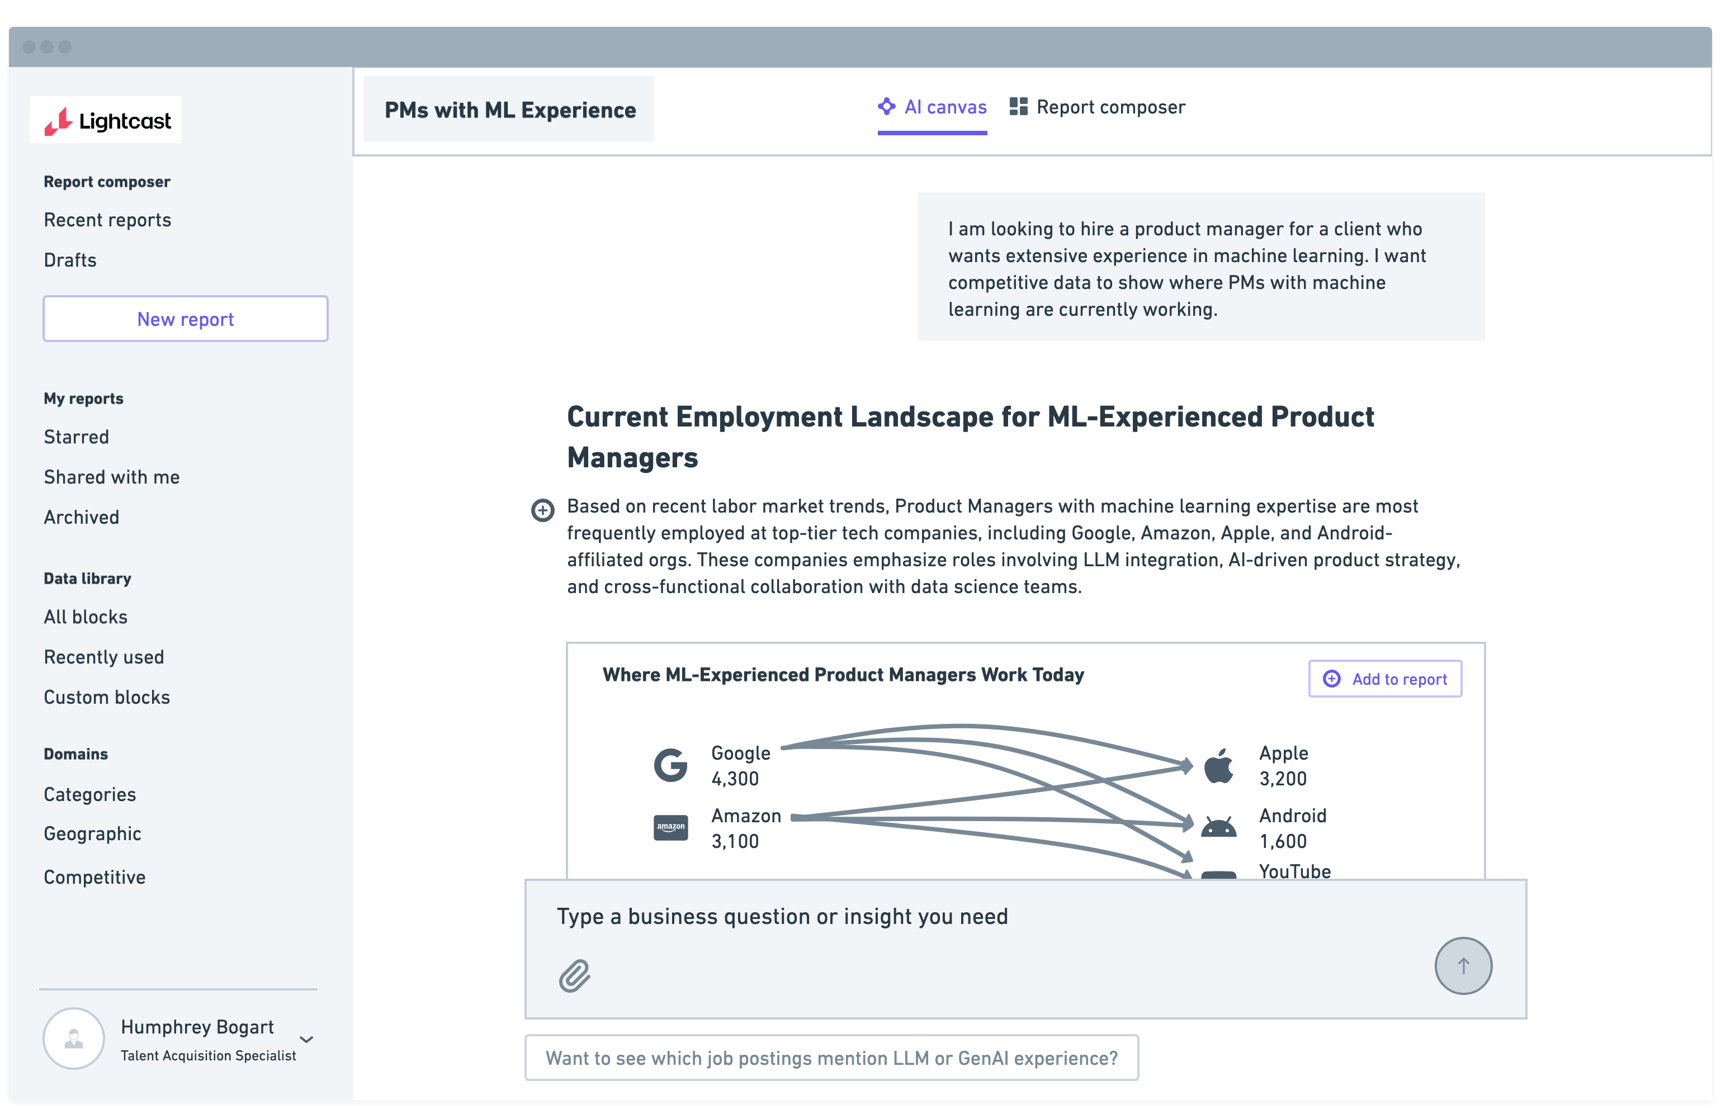Click the New report button
Image resolution: width=1721 pixels, height=1109 pixels.
pos(185,319)
